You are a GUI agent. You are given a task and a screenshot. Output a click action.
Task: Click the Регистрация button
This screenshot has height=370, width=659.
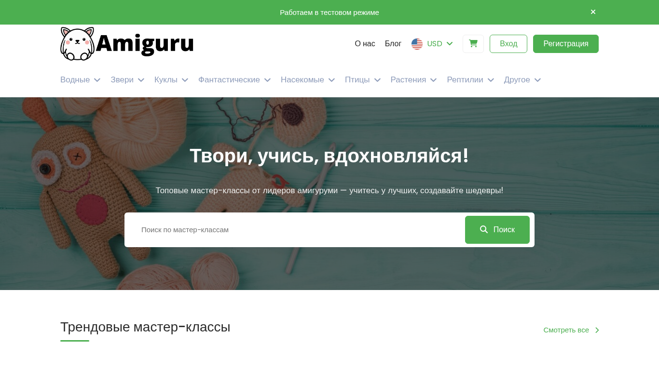click(566, 44)
